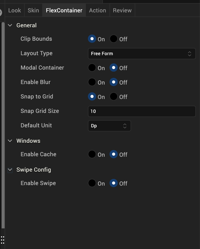Click the circular arrow icon at top left
The height and width of the screenshot is (249, 200).
[1, 12]
